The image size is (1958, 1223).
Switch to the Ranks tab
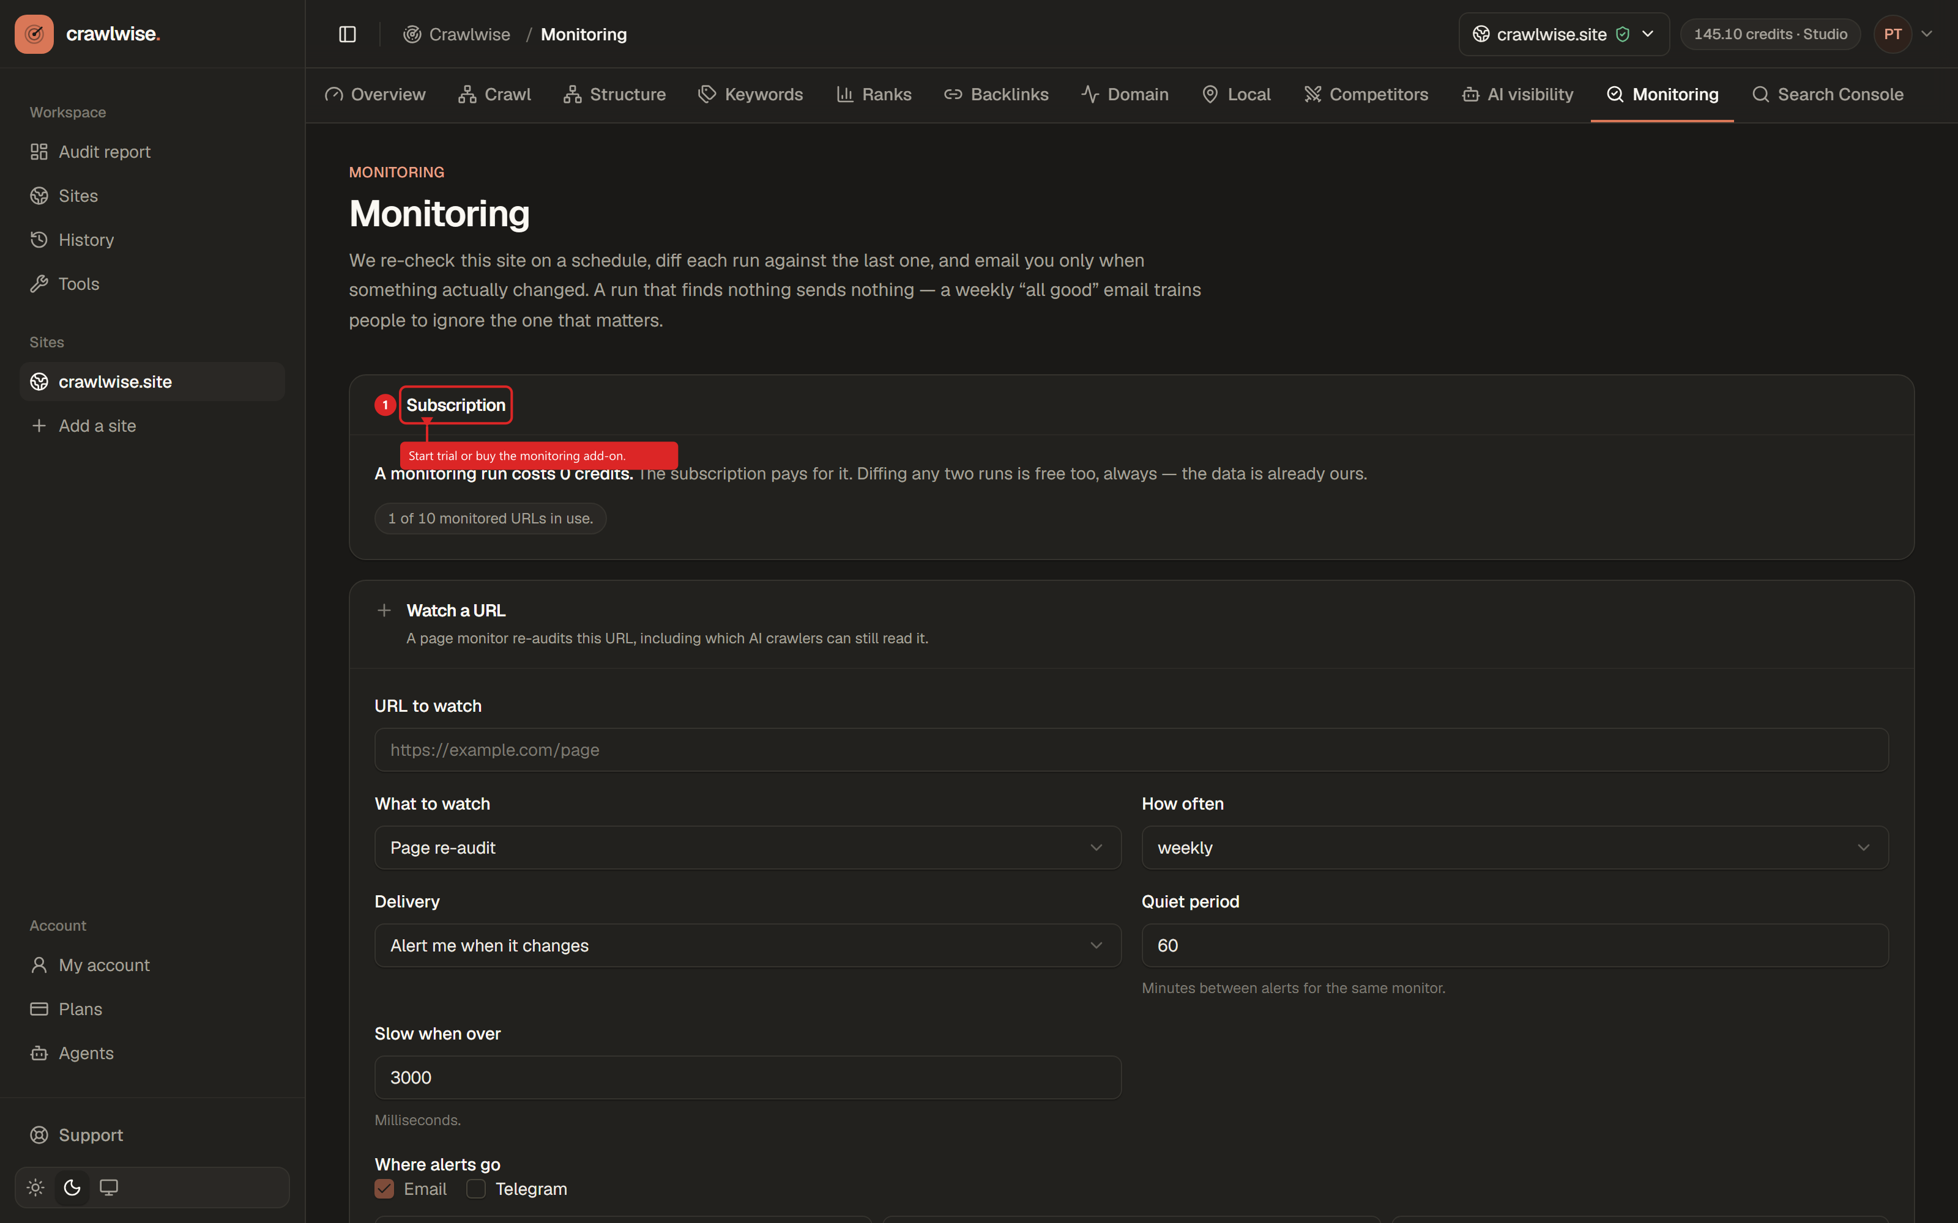[874, 95]
